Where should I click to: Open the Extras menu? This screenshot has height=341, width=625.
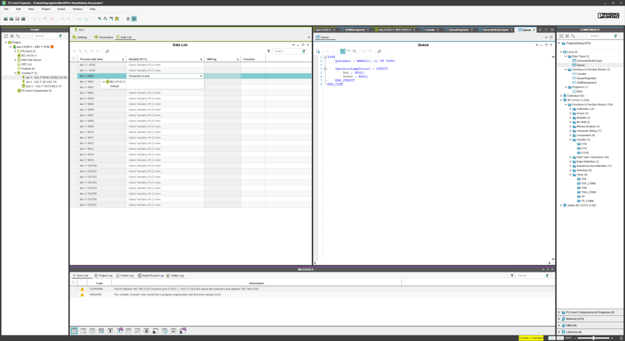pos(61,9)
